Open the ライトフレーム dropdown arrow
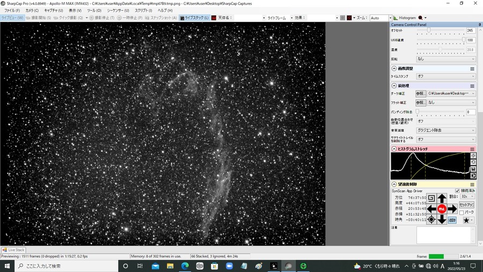Viewport: 483px width, 272px height. click(291, 18)
